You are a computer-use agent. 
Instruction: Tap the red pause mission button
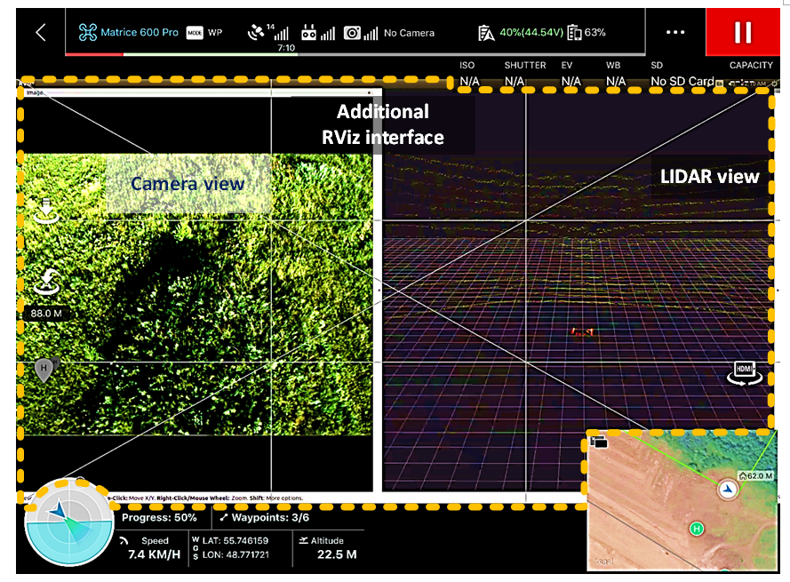click(743, 32)
